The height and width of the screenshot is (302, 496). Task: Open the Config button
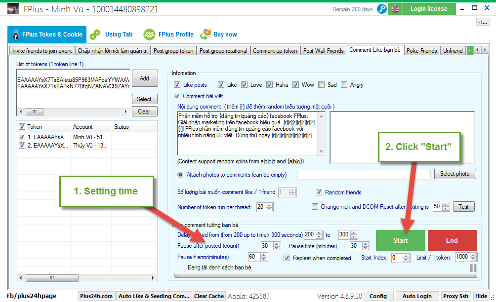pyautogui.click(x=378, y=296)
